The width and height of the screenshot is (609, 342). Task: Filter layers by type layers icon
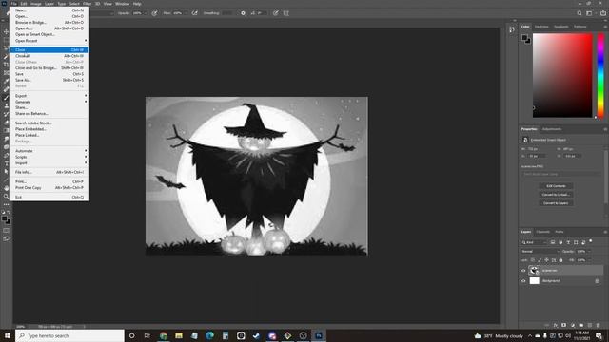(x=568, y=242)
